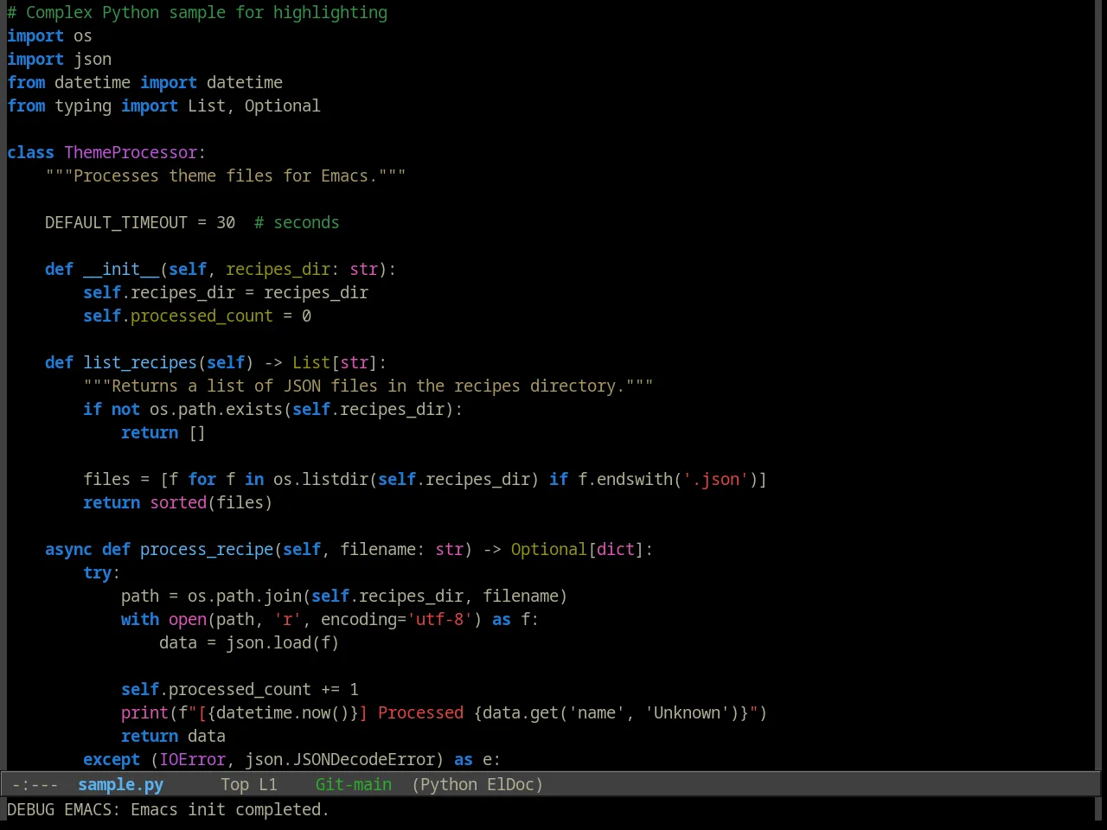Click ElDoc minor mode indicator
This screenshot has width=1107, height=830.
click(510, 784)
